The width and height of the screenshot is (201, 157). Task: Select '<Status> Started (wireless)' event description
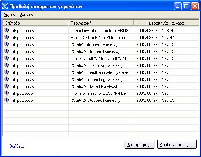pos(94,86)
